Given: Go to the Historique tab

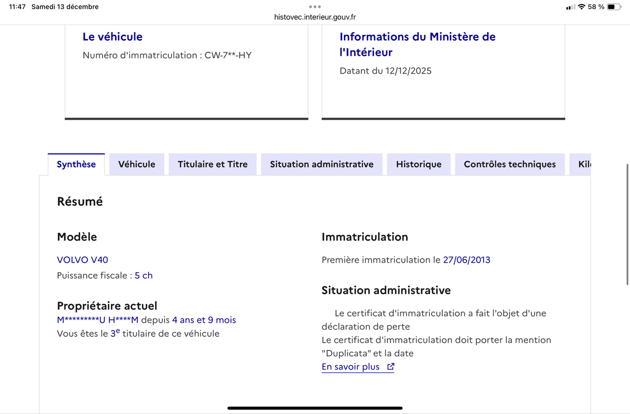Looking at the screenshot, I should point(418,164).
